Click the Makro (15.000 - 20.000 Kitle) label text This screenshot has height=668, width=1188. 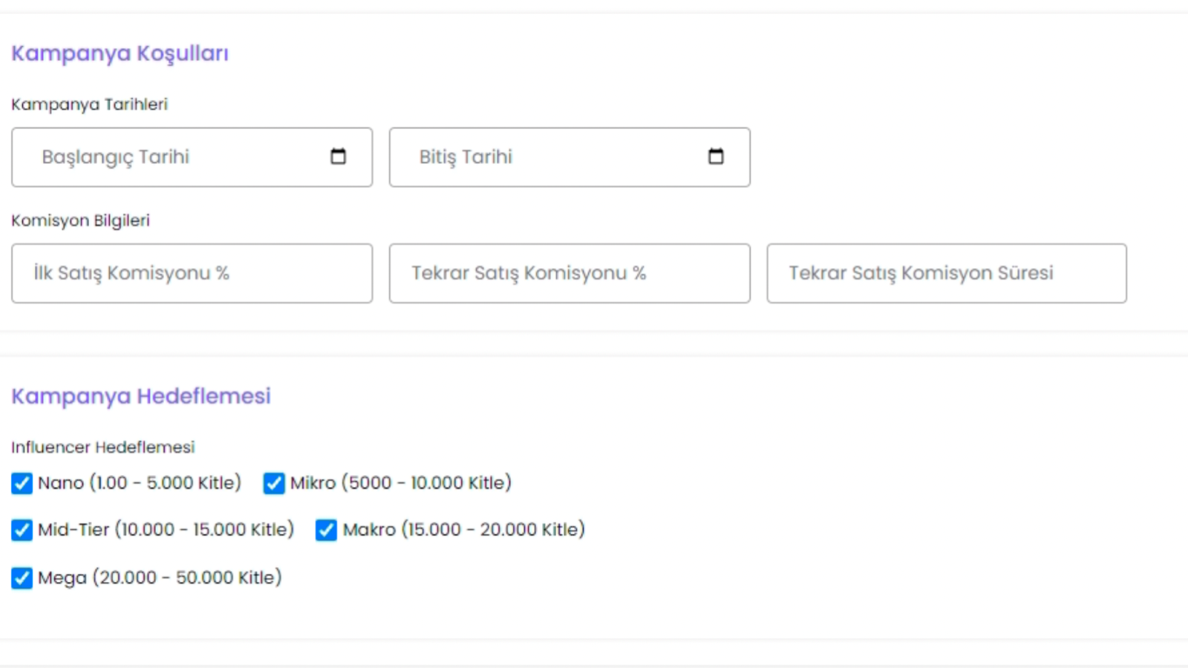pyautogui.click(x=464, y=530)
